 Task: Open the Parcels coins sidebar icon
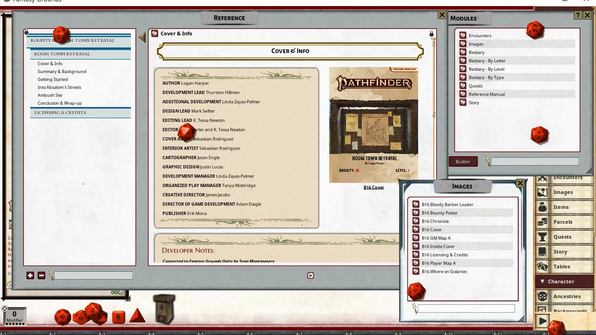point(542,222)
